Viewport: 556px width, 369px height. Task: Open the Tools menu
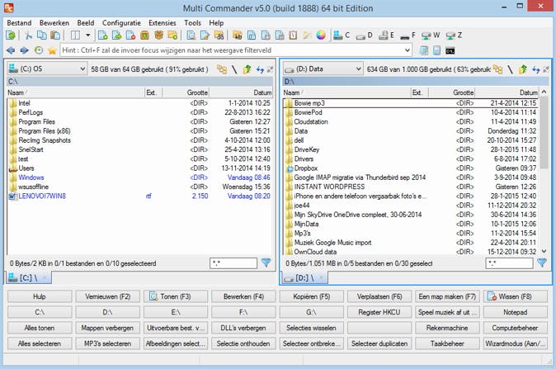point(192,23)
